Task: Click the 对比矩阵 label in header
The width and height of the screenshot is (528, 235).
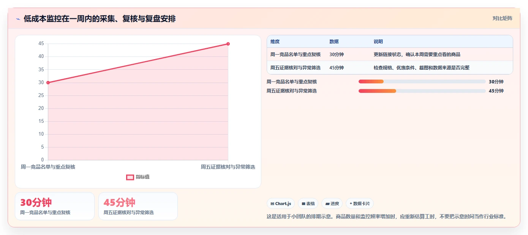Action: 502,18
